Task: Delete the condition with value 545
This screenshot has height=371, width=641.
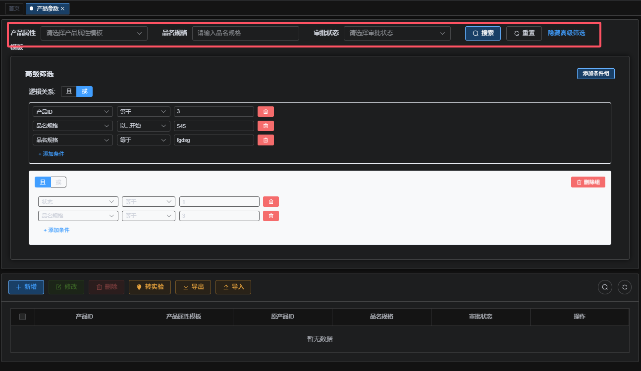Action: point(266,126)
